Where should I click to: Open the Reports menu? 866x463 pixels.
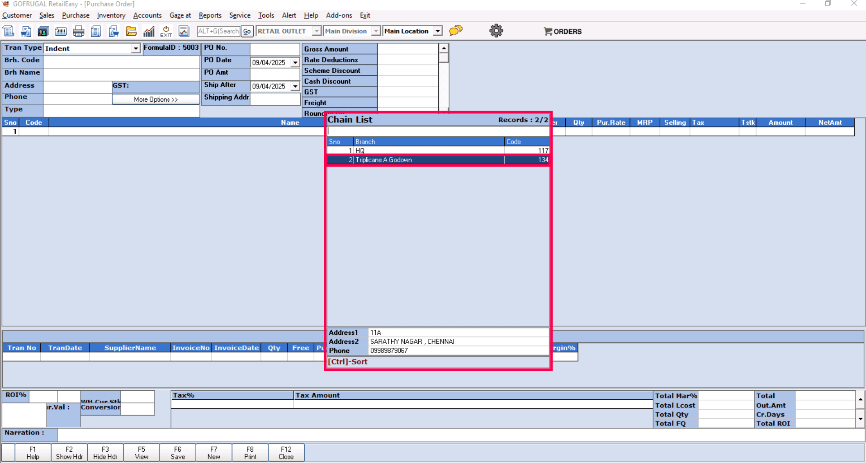[210, 15]
